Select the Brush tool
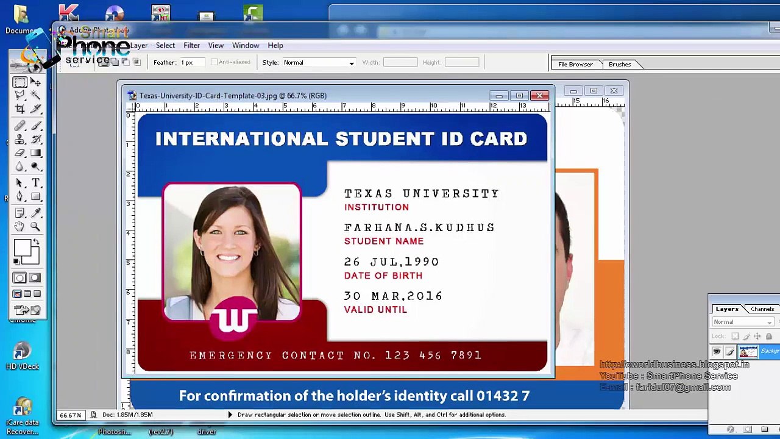This screenshot has height=439, width=780. [x=35, y=126]
